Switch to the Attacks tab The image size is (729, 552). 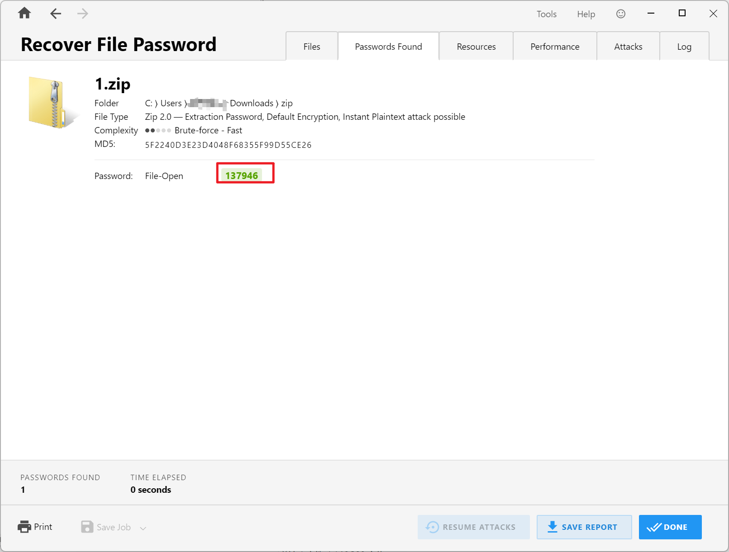(628, 47)
